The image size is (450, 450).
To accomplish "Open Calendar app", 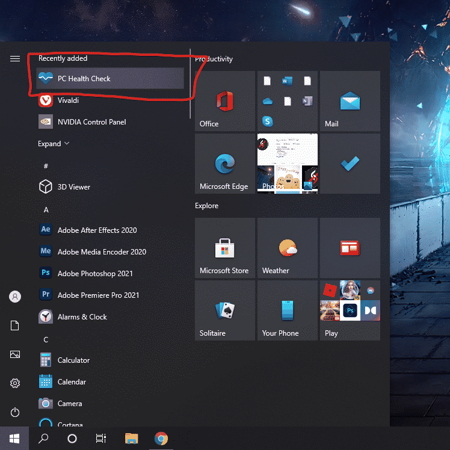I will 110,381.
